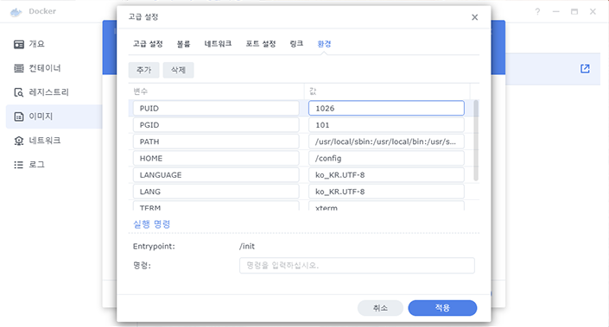
Task: Click the 삭제 delete button
Action: [x=178, y=70]
